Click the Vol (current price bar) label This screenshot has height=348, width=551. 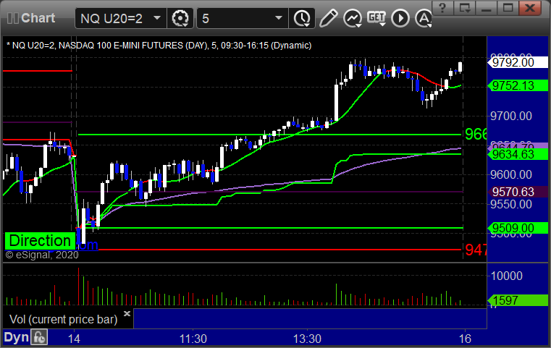pos(63,319)
